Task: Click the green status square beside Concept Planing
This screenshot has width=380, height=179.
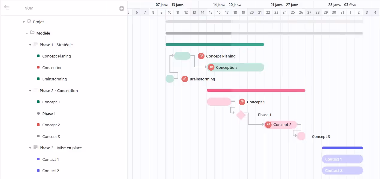Action: click(38, 56)
